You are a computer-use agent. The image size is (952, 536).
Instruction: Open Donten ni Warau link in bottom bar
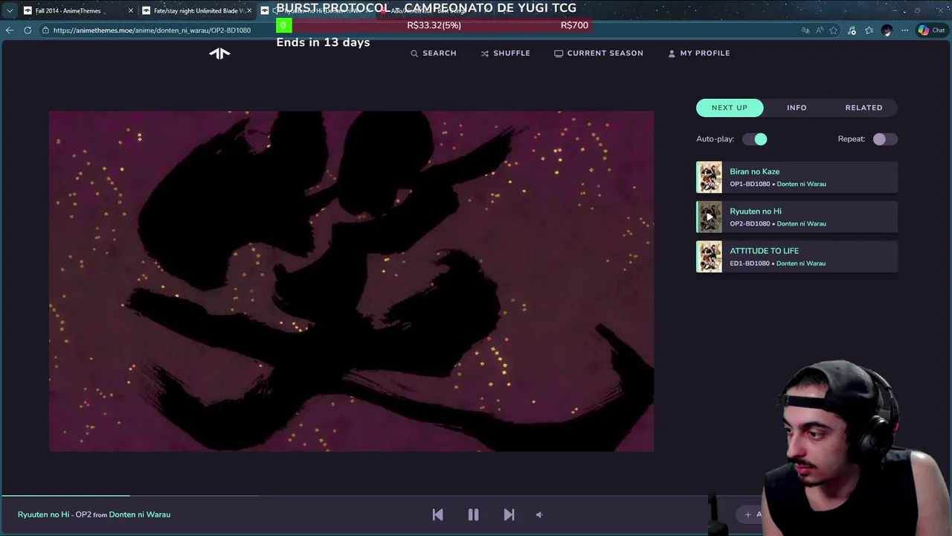(140, 514)
